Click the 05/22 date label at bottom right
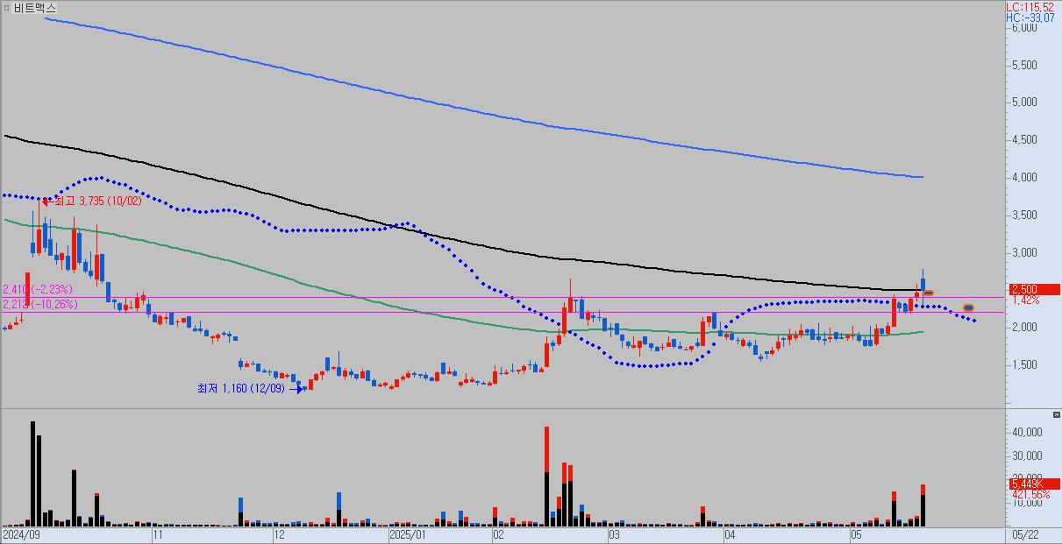This screenshot has width=1062, height=544. pyautogui.click(x=1024, y=533)
